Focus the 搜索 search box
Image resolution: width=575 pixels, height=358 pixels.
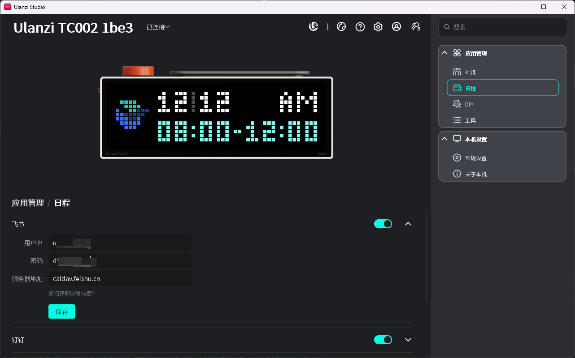tap(503, 27)
